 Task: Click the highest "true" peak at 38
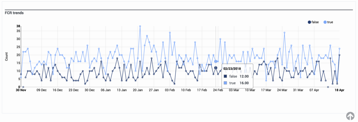tap(140, 26)
